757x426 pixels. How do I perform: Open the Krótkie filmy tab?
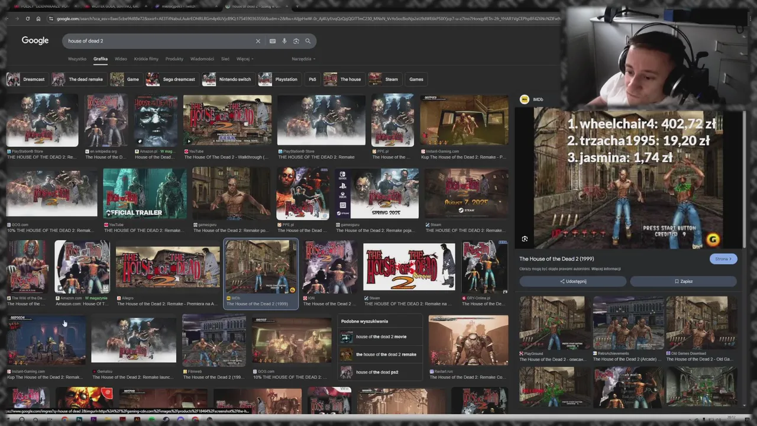(x=146, y=59)
